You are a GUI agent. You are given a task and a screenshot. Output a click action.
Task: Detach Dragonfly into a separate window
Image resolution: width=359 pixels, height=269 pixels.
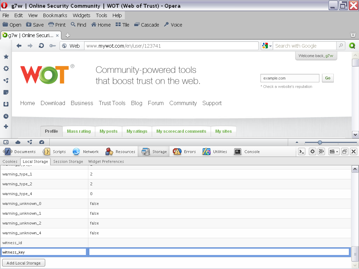pos(345,151)
